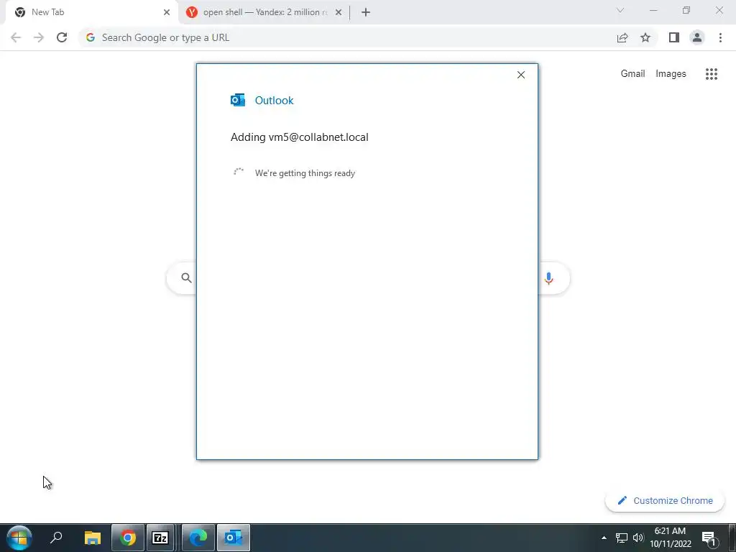Viewport: 736px width, 552px height.
Task: Open Google apps grid
Action: 711,74
